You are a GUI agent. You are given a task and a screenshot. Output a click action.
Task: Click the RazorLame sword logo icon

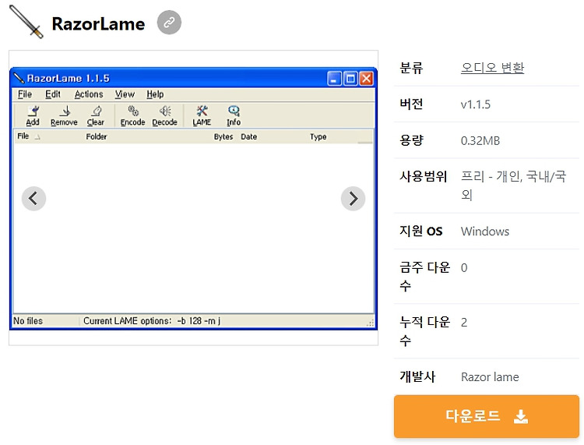[26, 22]
